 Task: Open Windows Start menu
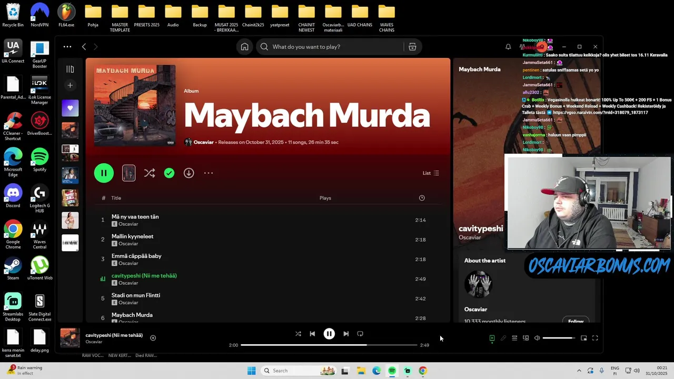[x=252, y=371]
